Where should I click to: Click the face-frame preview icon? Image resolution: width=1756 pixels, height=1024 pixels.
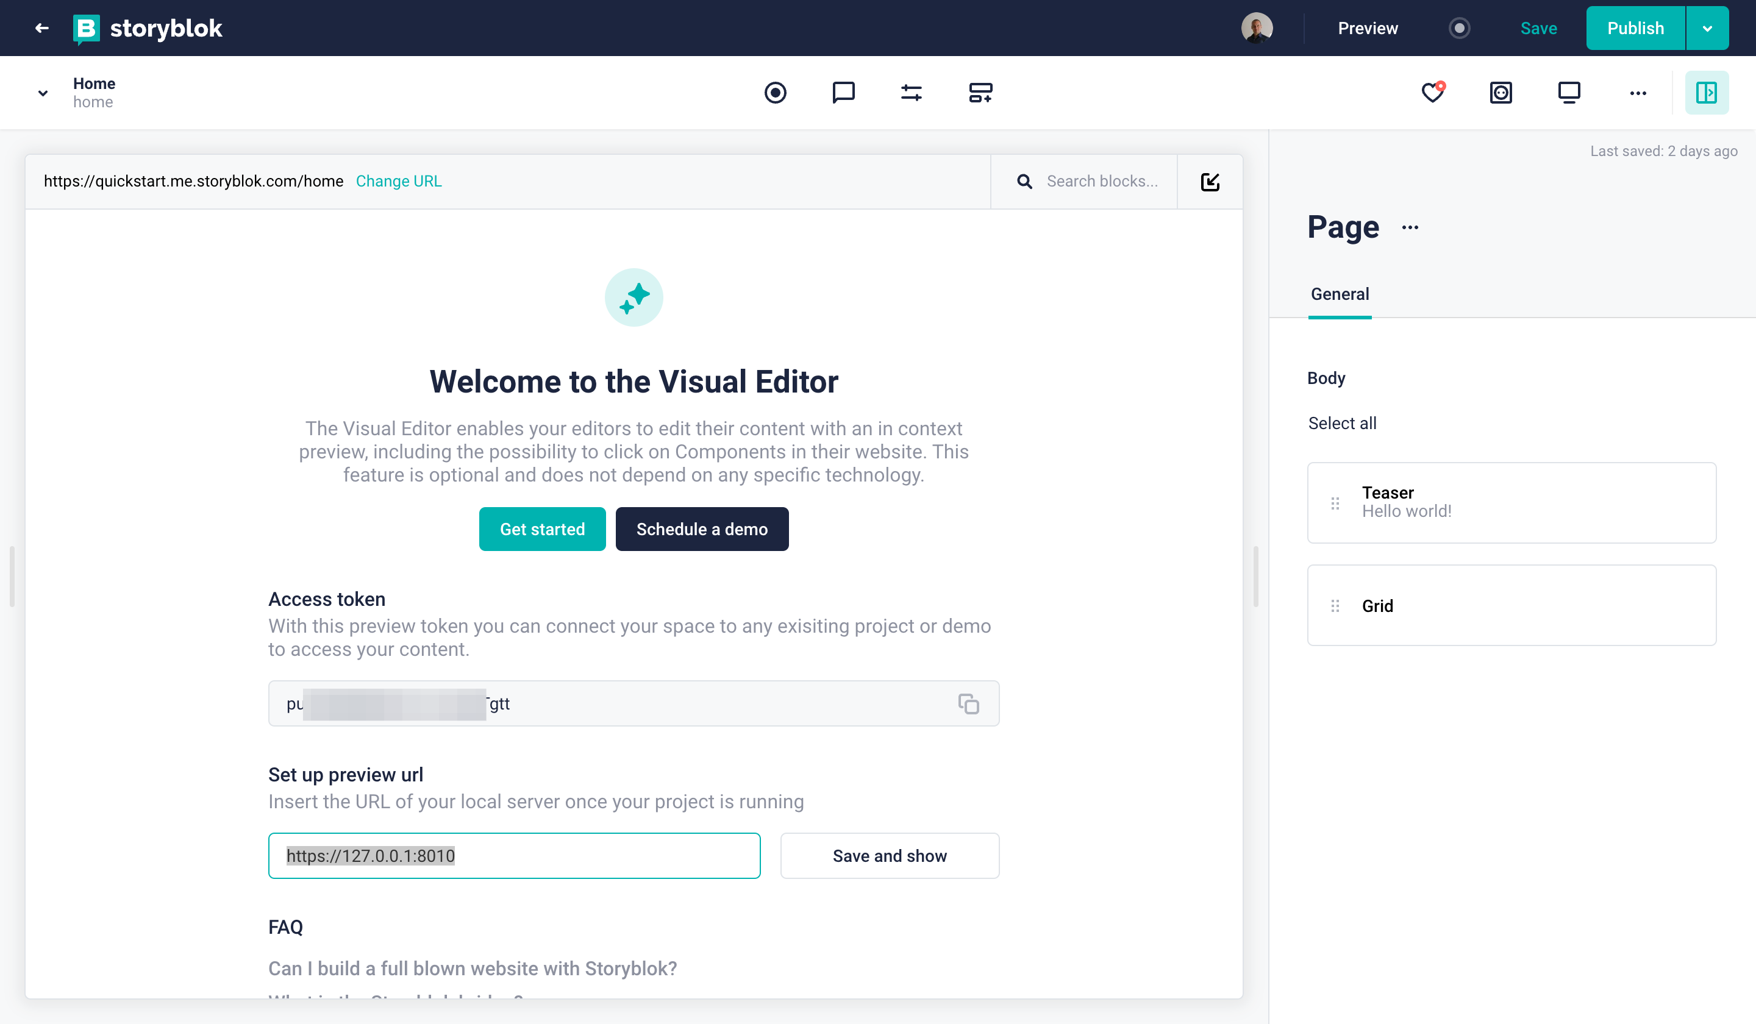pos(1501,93)
